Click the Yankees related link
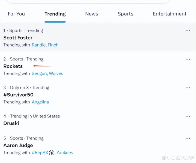The height and width of the screenshot is (163, 196). (65, 153)
